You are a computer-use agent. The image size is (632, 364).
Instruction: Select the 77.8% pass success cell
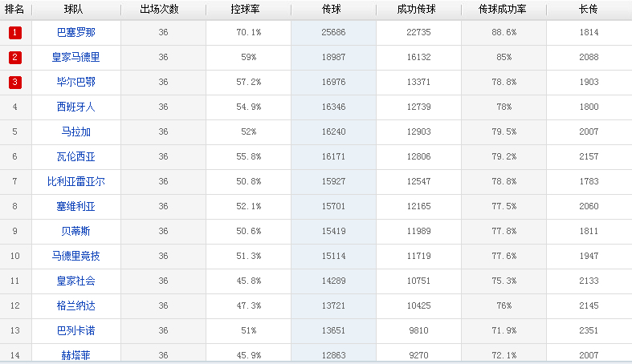coord(504,232)
